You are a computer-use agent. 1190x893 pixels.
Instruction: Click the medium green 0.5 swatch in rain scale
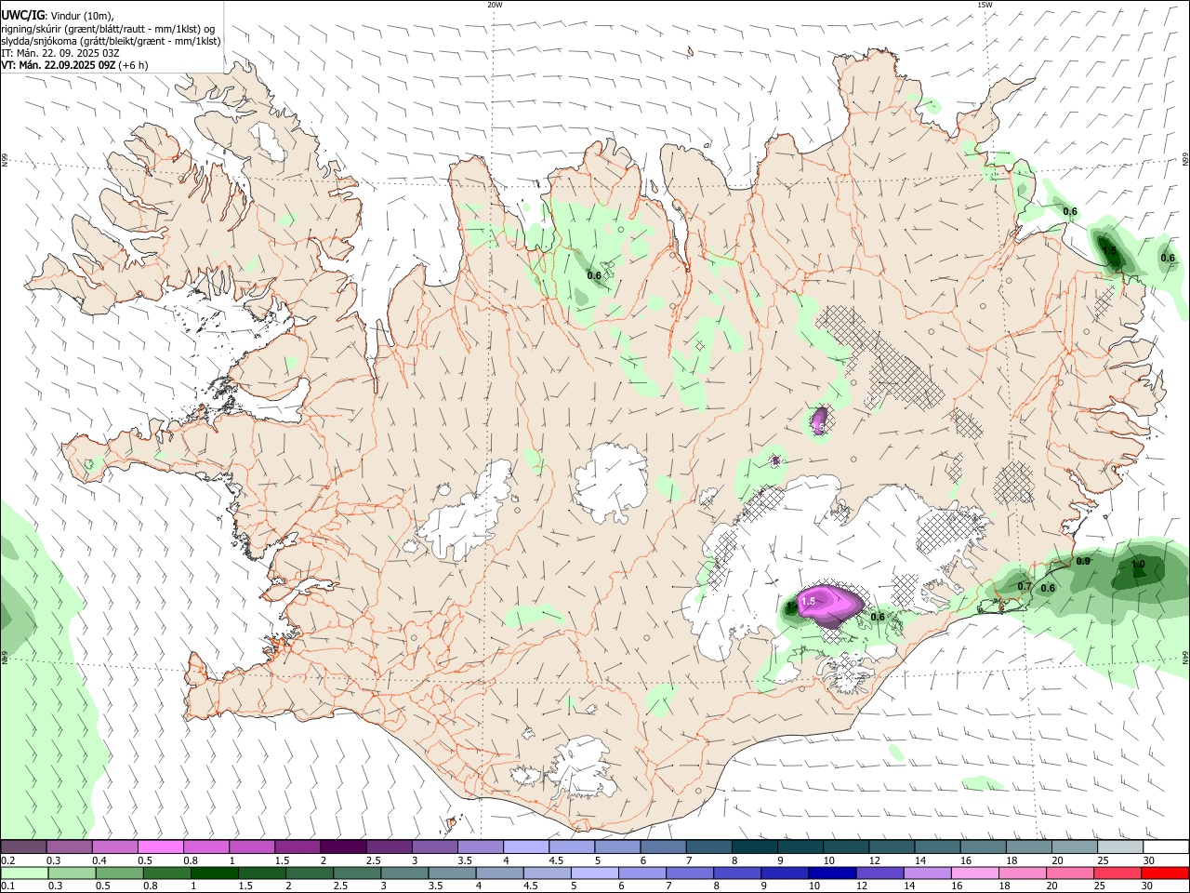click(119, 873)
